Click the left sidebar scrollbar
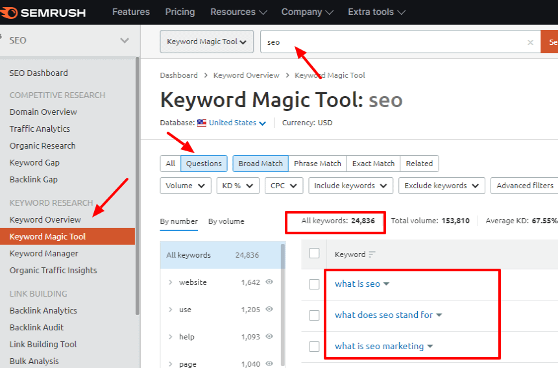Image resolution: width=558 pixels, height=368 pixels. pyautogui.click(x=138, y=185)
